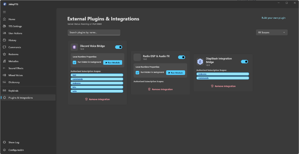
Task: Open the Home page label
Action: click(12, 19)
